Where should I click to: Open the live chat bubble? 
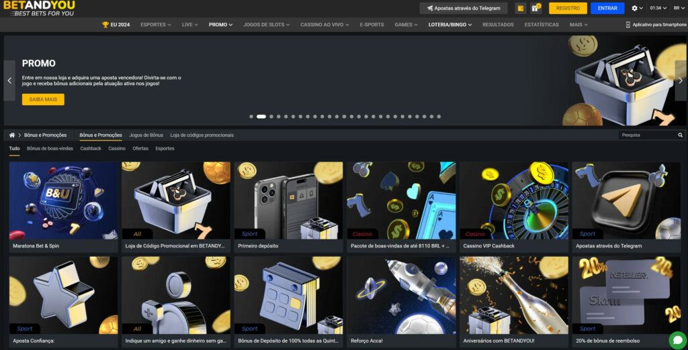[x=677, y=340]
